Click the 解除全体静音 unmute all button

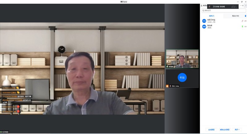coord(225,130)
